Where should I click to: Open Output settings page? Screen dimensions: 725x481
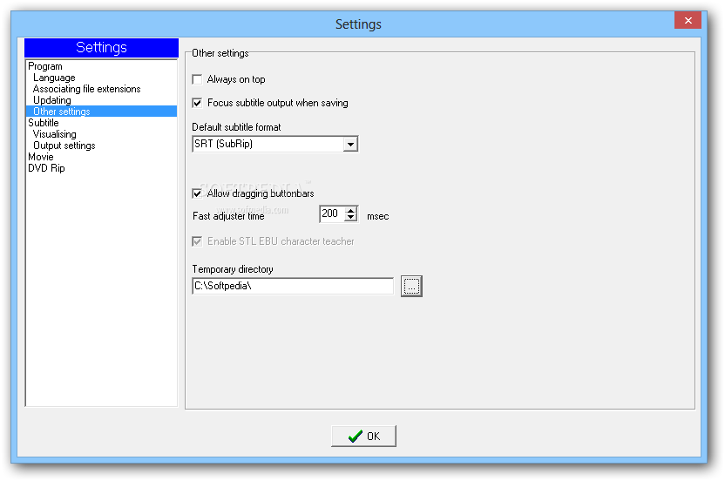point(64,146)
